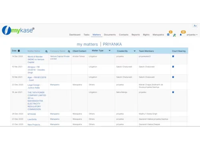Open court hearing icon for Agar FIR row
200x150 pixels.
(173, 77)
